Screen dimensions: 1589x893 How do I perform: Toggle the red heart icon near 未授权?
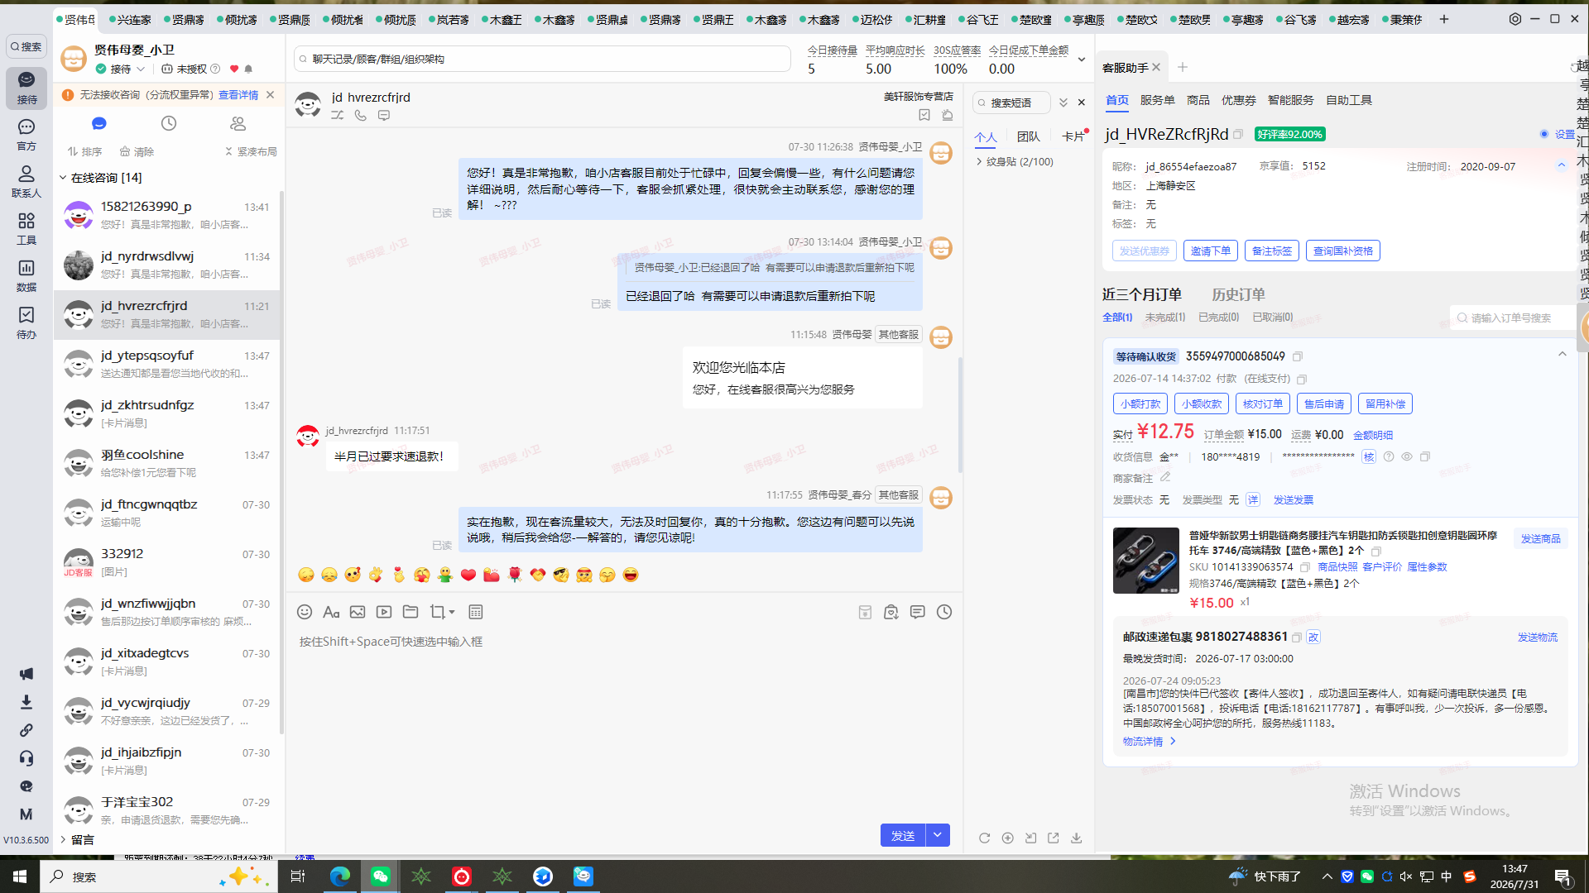point(234,69)
